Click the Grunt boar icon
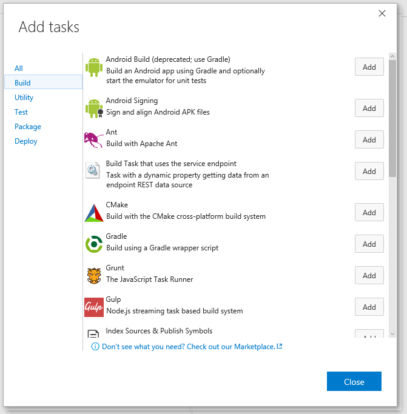This screenshot has width=407, height=414. [x=94, y=276]
